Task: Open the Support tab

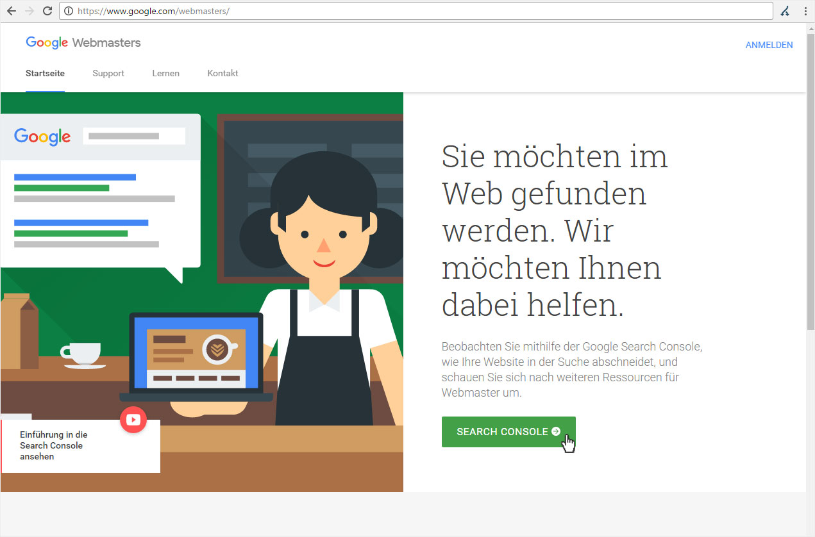Action: coord(108,73)
